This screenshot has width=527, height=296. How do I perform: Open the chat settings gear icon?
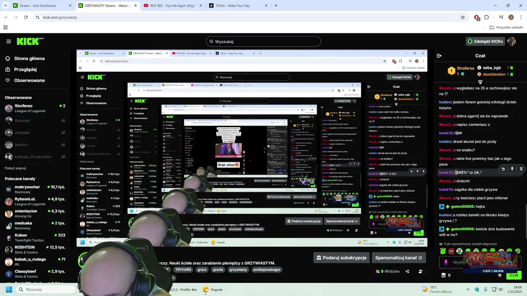(x=500, y=275)
